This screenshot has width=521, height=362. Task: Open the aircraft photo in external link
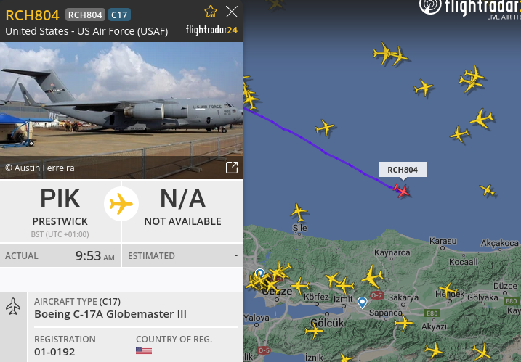pyautogui.click(x=232, y=168)
